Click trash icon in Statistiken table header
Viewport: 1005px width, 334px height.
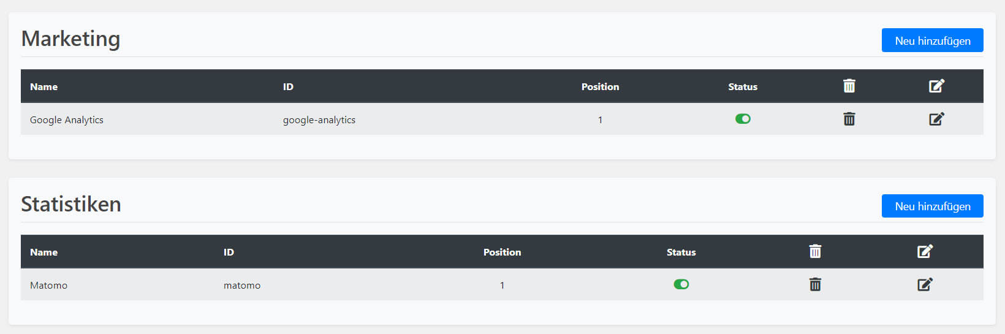point(815,251)
